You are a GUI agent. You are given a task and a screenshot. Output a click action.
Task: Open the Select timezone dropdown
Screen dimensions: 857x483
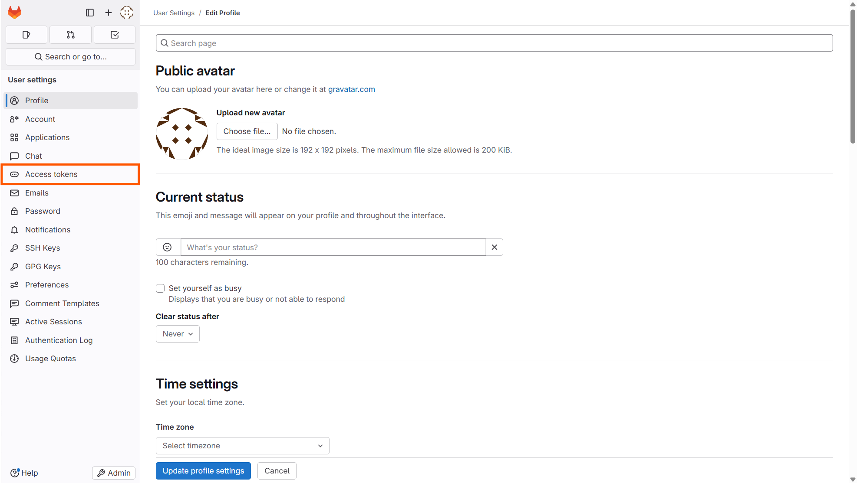pos(242,446)
